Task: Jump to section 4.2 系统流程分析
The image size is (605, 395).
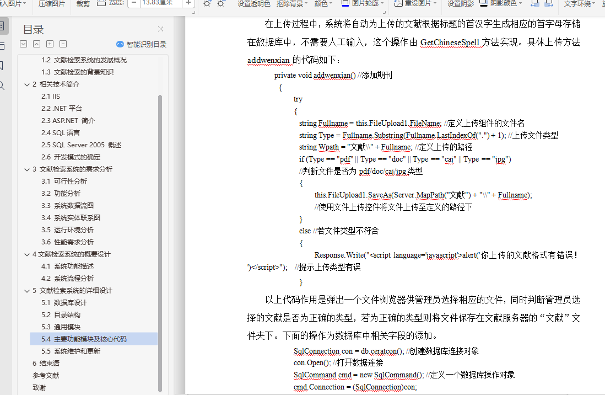Action: pyautogui.click(x=68, y=278)
